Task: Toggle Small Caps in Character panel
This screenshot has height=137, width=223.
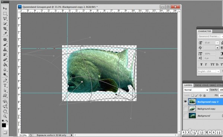Action: tap(217, 64)
